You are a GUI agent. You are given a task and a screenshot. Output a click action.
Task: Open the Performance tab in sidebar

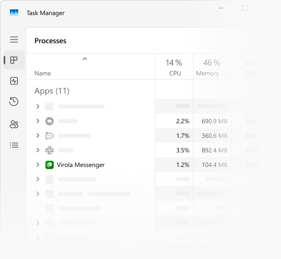(14, 81)
